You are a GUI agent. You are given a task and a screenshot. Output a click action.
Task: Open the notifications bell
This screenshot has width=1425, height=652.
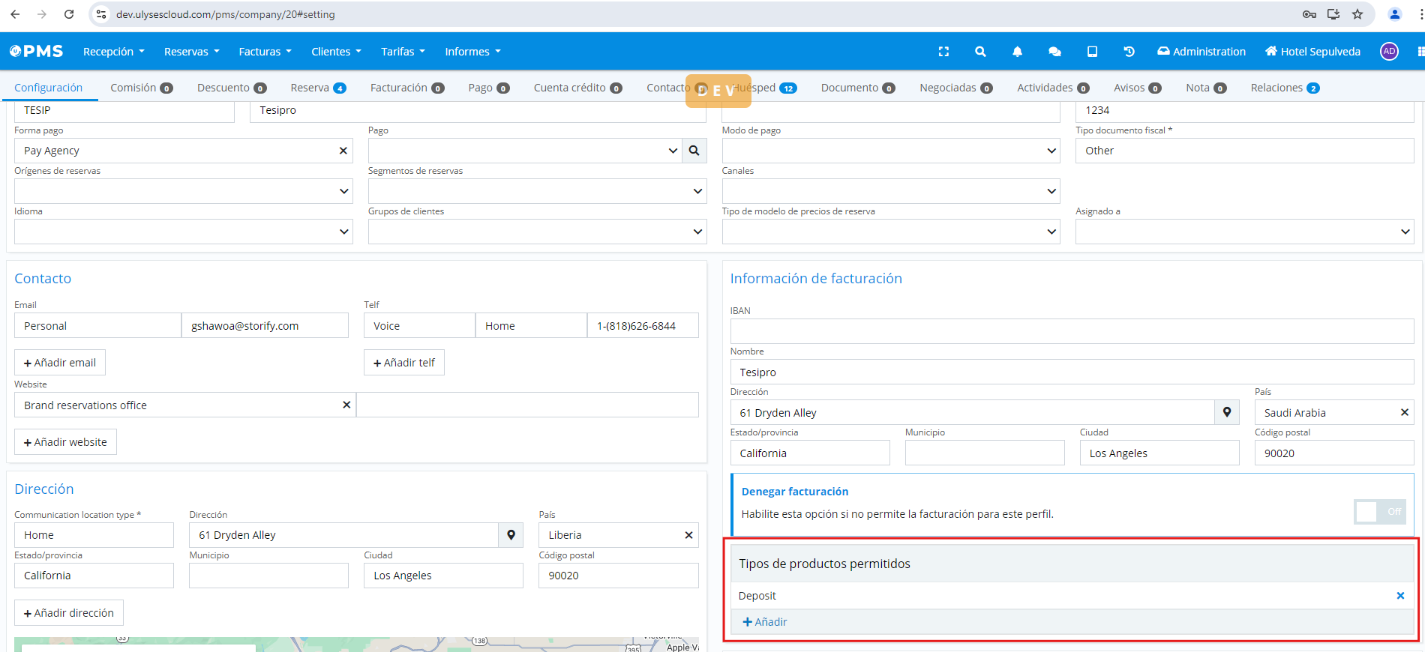tap(1017, 52)
